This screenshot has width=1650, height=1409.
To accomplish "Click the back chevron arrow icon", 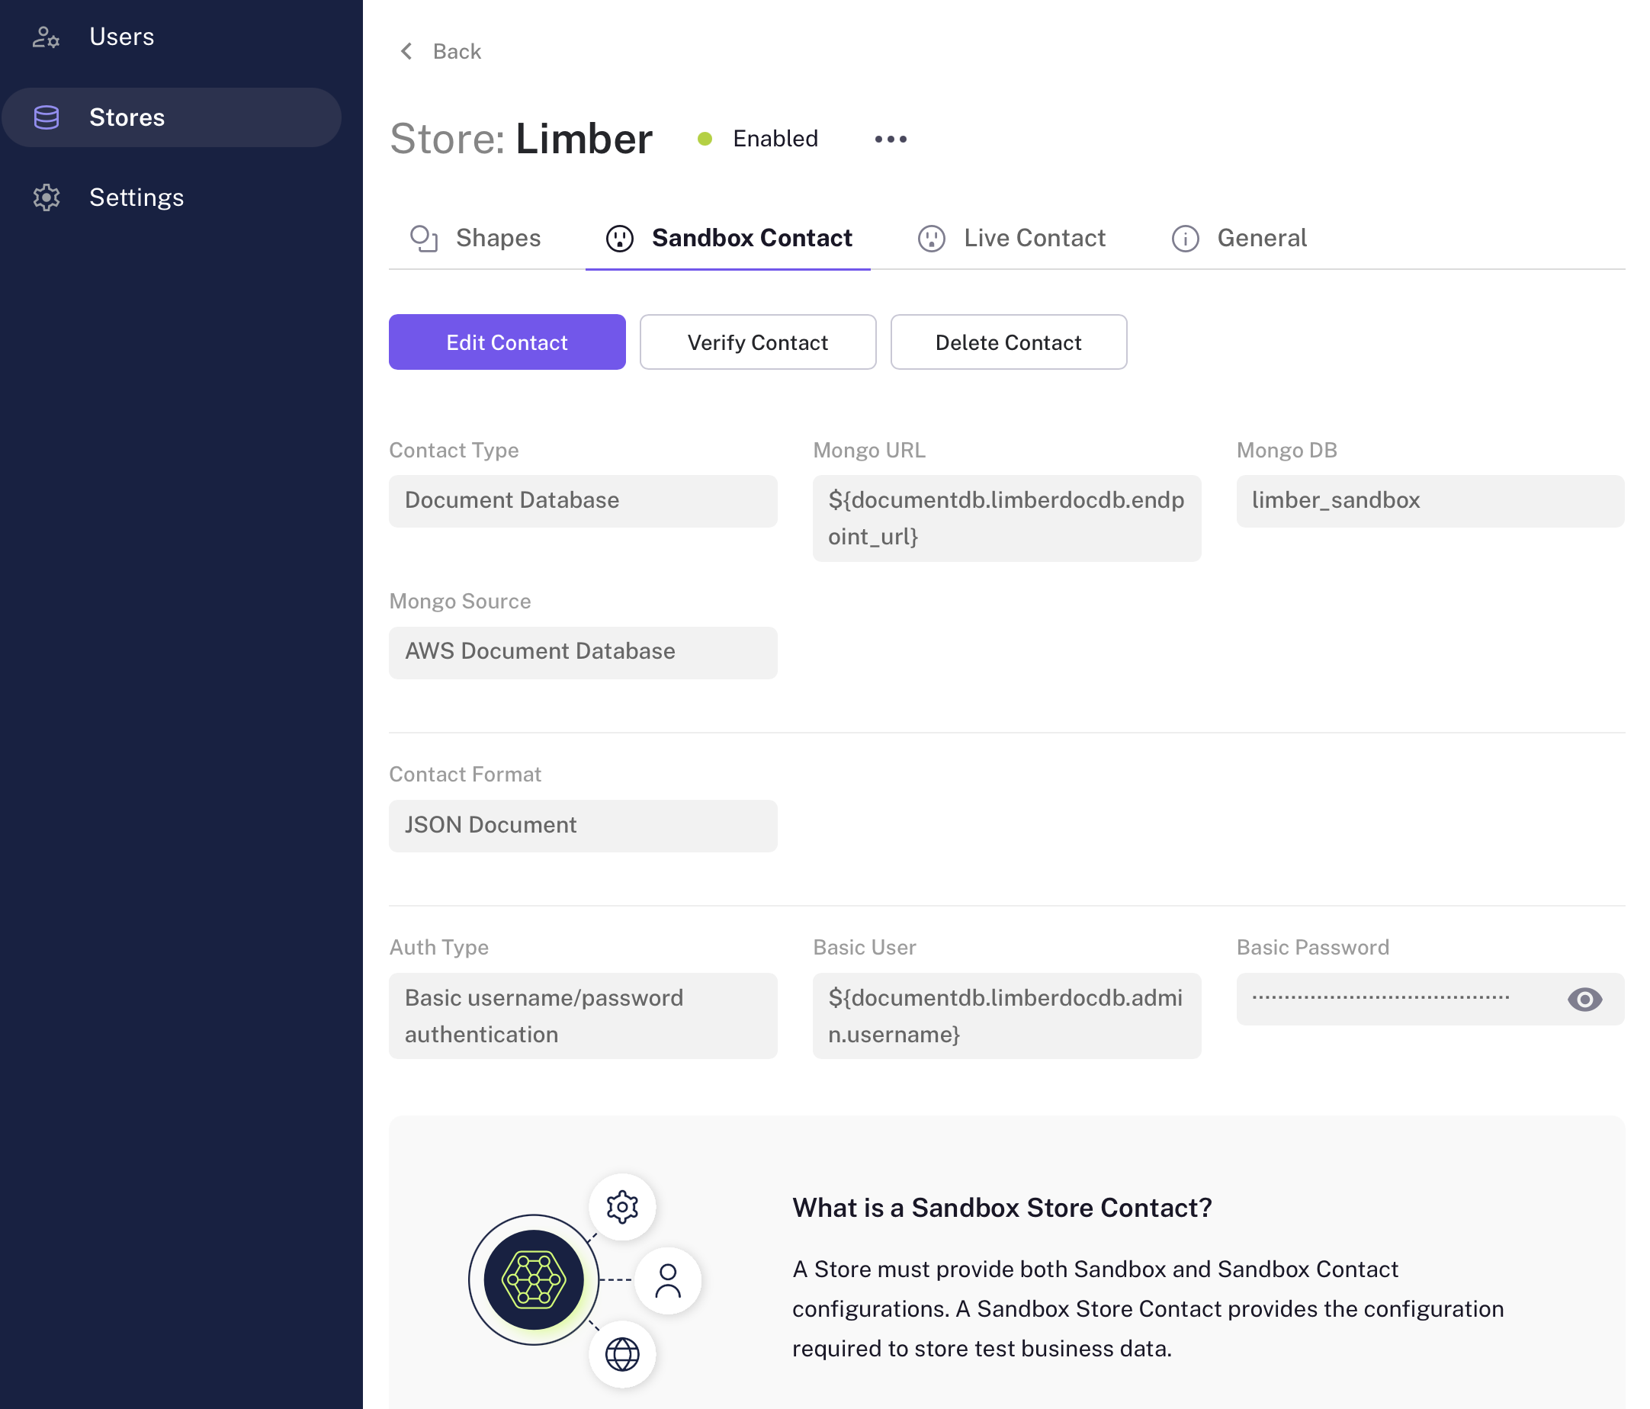I will tap(406, 51).
